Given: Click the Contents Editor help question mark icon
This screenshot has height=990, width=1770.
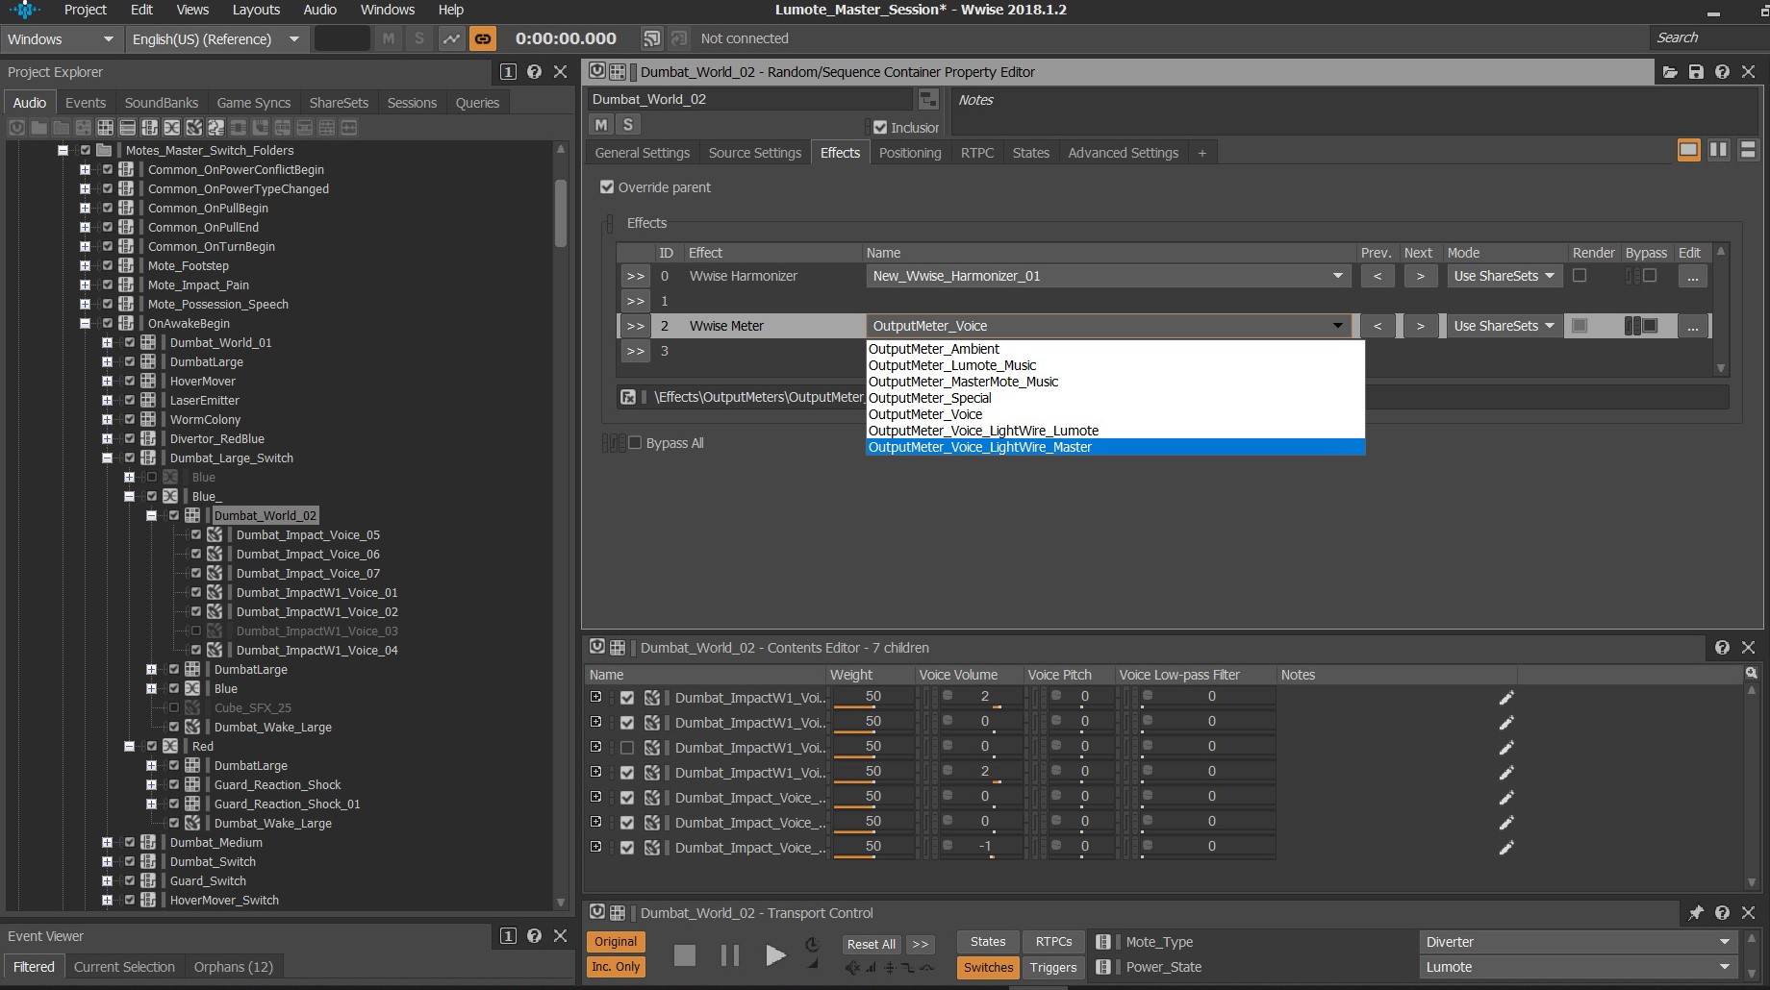Looking at the screenshot, I should coord(1722,648).
